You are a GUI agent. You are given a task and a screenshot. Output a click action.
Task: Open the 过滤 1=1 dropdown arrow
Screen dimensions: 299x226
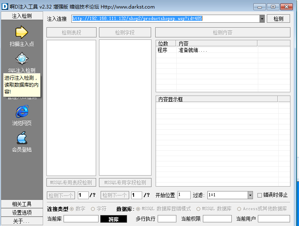250,195
